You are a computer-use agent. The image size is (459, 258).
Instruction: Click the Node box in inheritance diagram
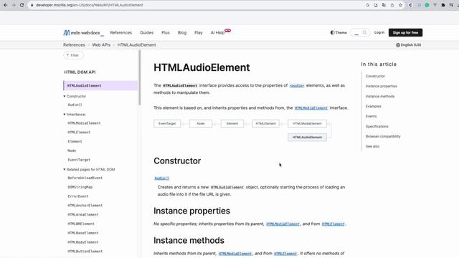click(201, 123)
